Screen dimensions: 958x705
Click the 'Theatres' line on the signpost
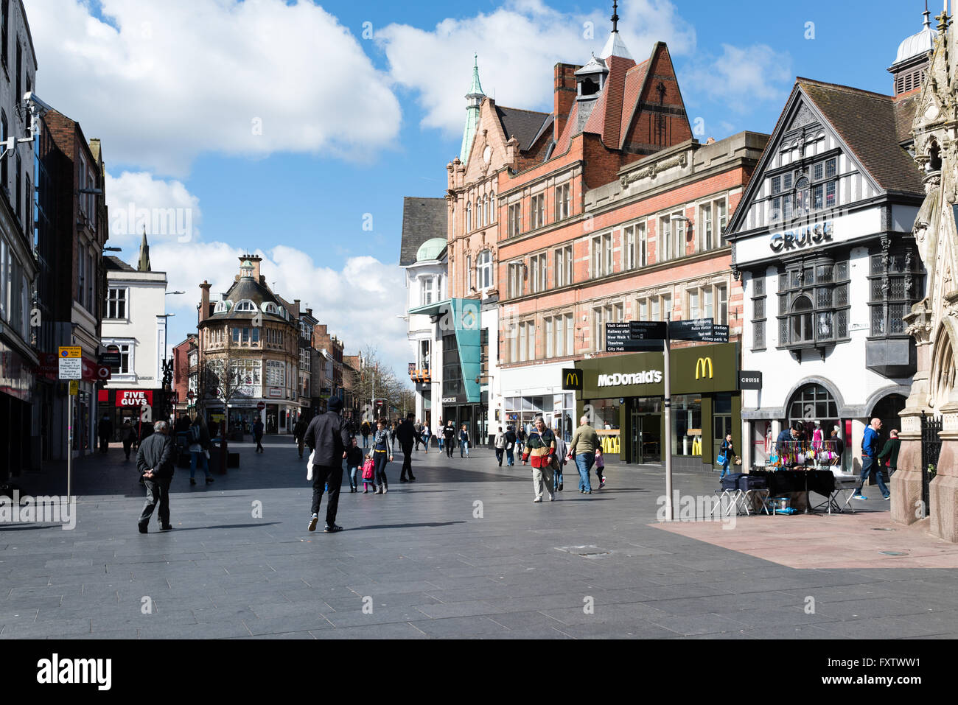pyautogui.click(x=615, y=343)
